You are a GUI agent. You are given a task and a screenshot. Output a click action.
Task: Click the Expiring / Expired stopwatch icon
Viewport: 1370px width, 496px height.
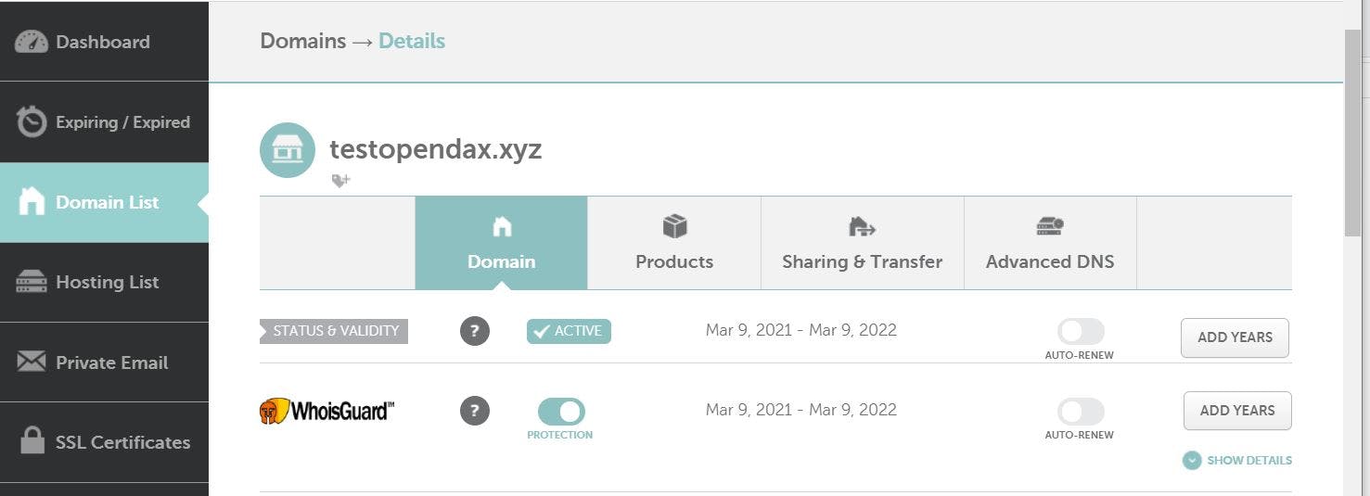[32, 121]
